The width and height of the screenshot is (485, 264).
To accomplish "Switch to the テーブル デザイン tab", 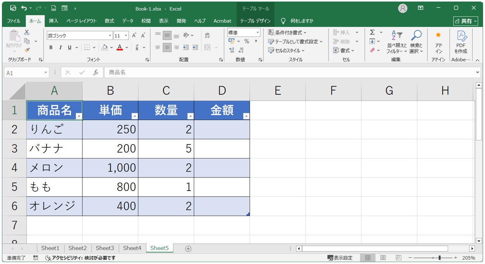I will pos(255,21).
